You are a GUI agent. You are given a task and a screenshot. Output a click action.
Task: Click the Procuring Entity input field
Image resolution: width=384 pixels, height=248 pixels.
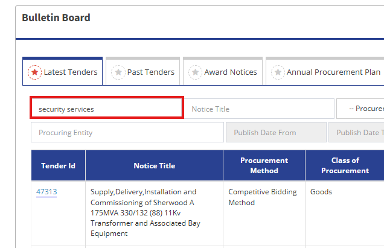click(x=127, y=133)
